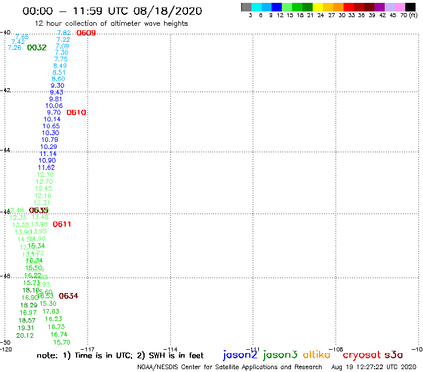Click the timestamp Aug 19 12:27:22 UTC 2020
The height and width of the screenshot is (372, 423).
click(374, 367)
